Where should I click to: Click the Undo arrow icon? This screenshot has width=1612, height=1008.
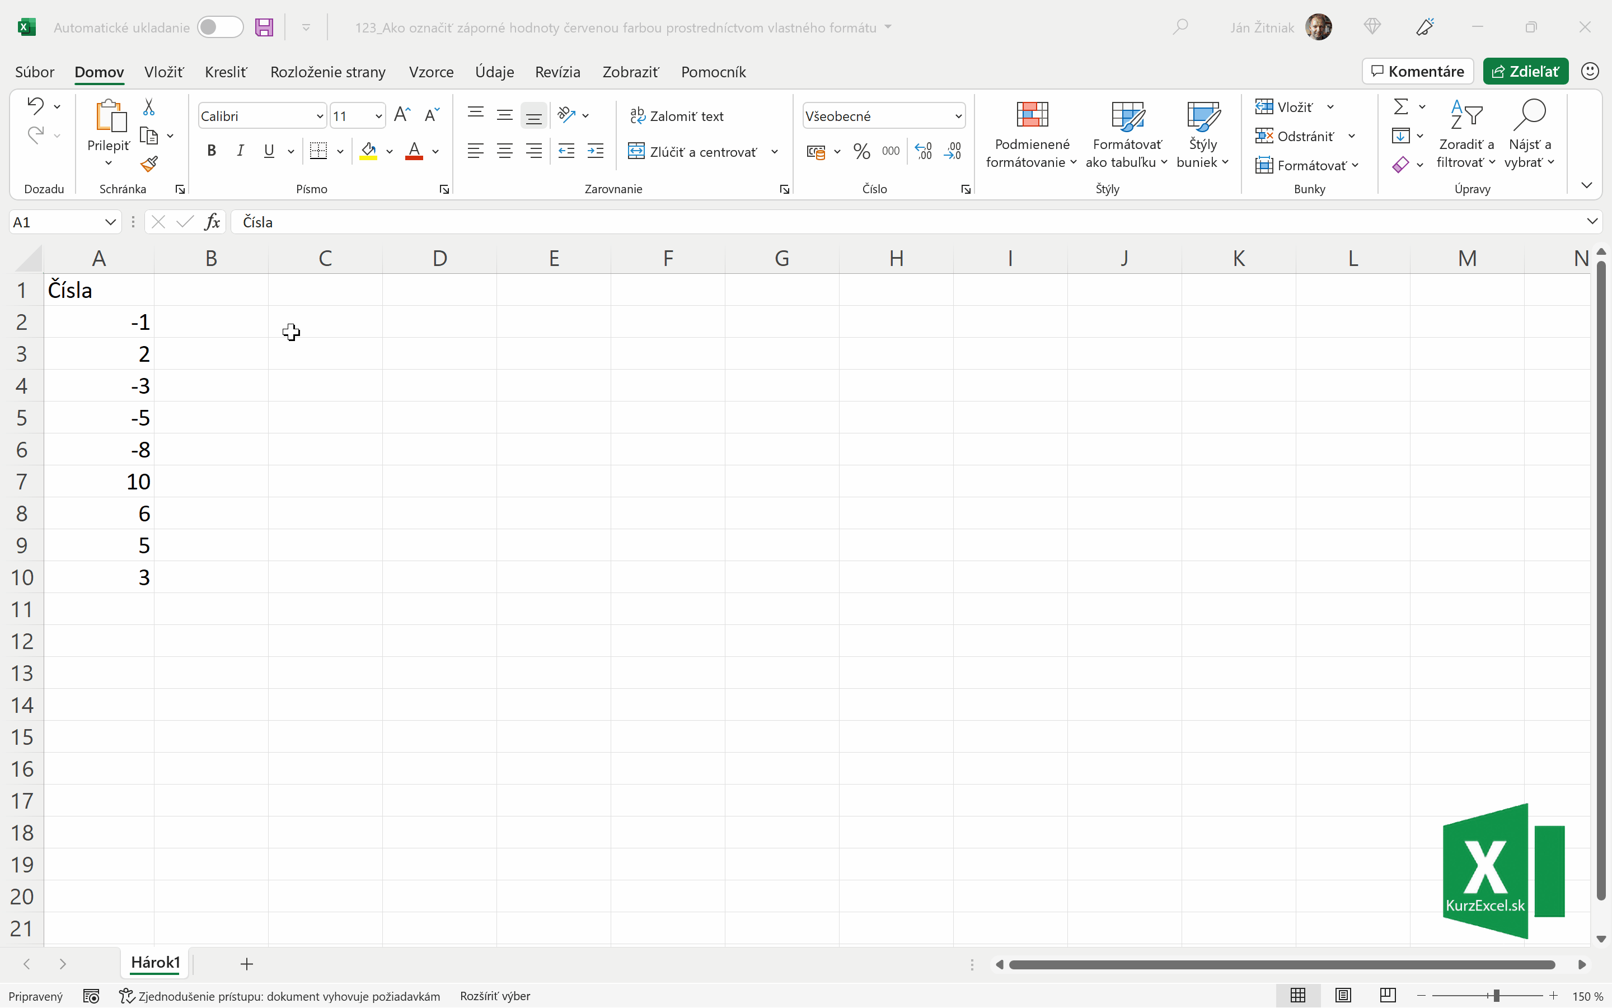click(x=35, y=106)
